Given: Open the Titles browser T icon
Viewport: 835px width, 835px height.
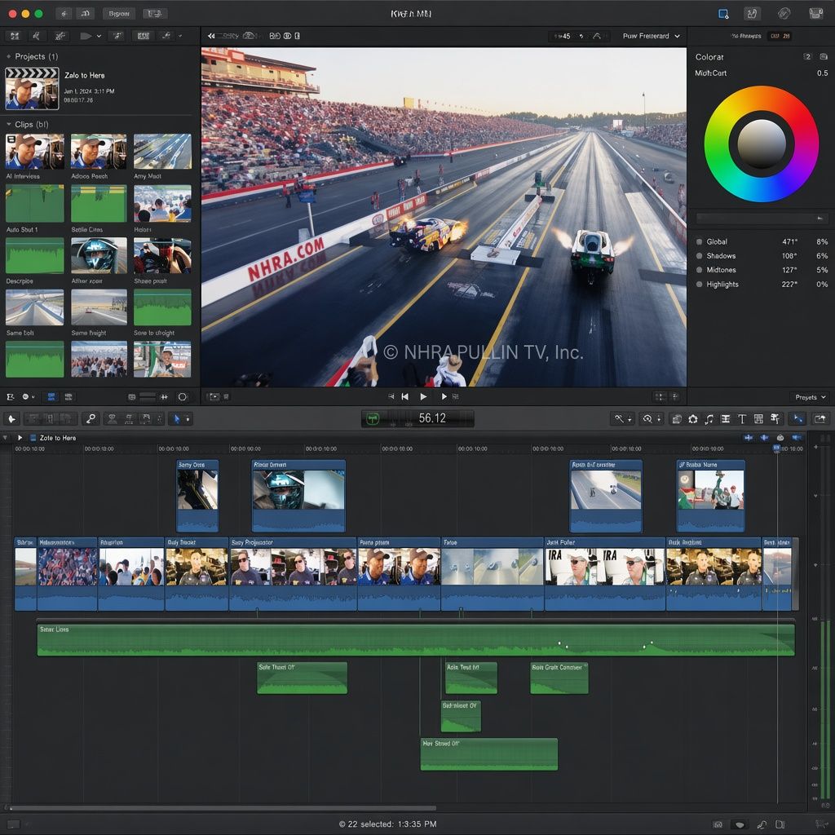Looking at the screenshot, I should click(x=742, y=419).
